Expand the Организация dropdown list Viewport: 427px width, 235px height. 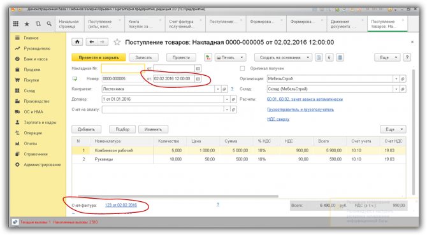click(x=396, y=79)
